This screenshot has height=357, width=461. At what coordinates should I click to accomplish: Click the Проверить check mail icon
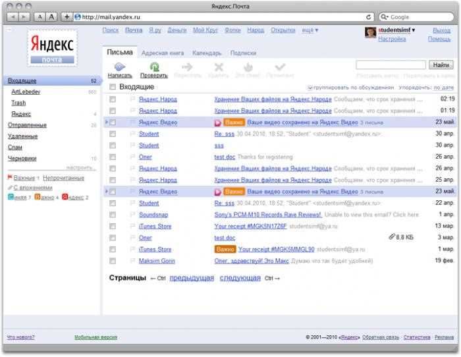tap(154, 67)
